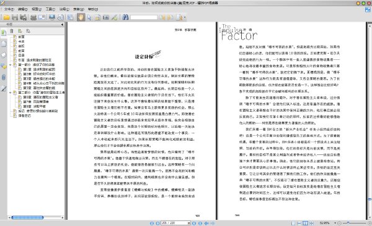
Task: Click the rotate page icon in toolbar
Action: click(60, 17)
